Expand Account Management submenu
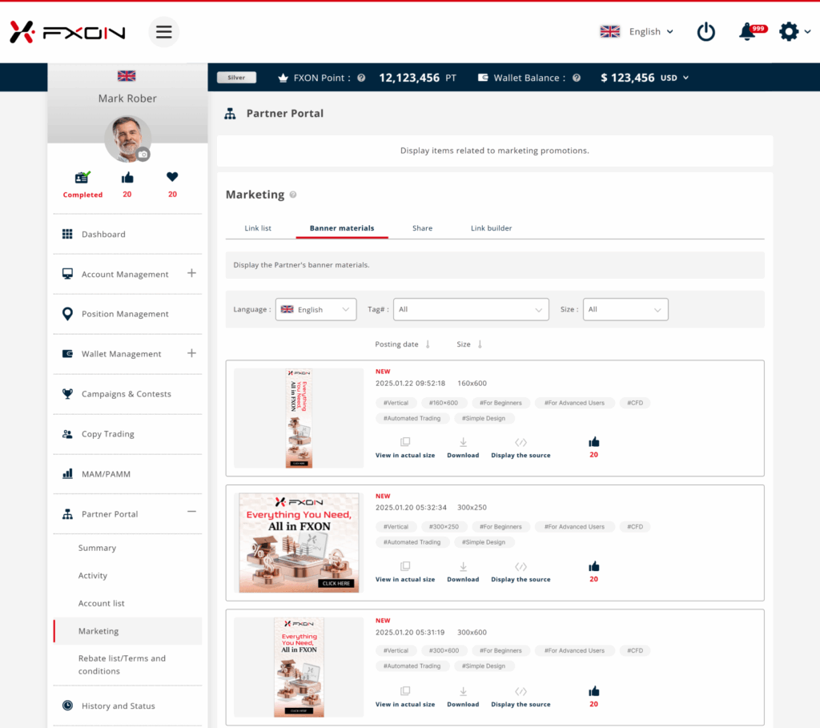The width and height of the screenshot is (820, 728). (191, 274)
